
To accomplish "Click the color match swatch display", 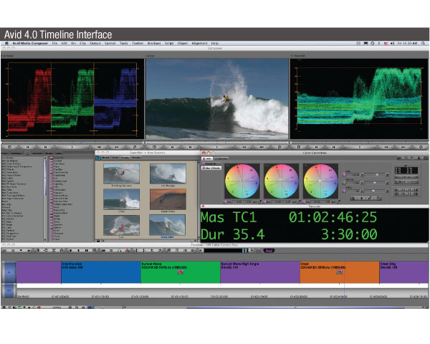I will pyautogui.click(x=406, y=170).
